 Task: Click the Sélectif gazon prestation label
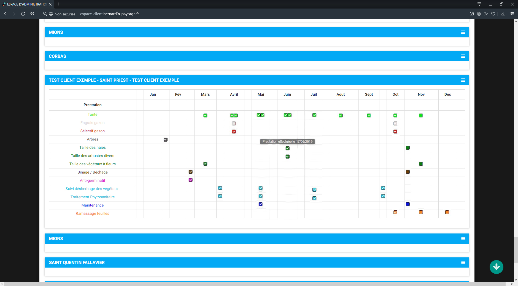(x=93, y=131)
